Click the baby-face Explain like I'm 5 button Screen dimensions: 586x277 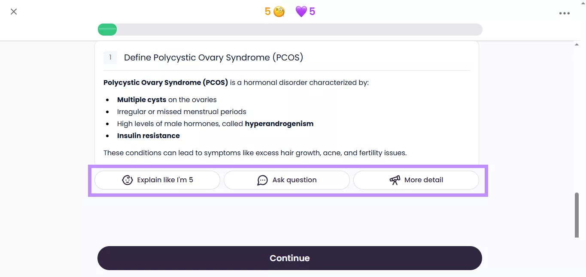tap(157, 180)
